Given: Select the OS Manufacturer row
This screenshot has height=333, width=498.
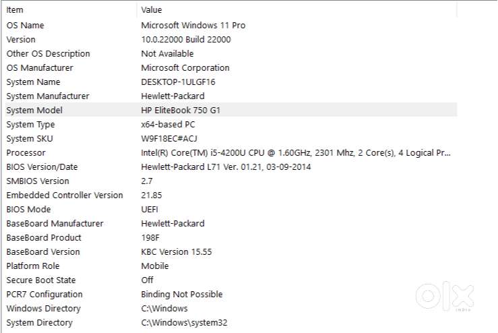Looking at the screenshot, I should coord(40,67).
